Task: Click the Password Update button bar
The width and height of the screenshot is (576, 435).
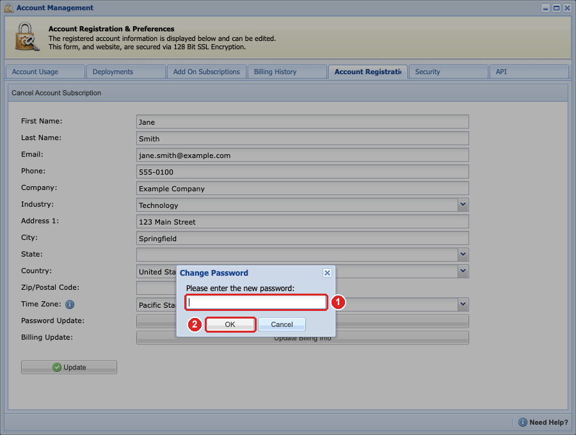Action: (x=302, y=321)
